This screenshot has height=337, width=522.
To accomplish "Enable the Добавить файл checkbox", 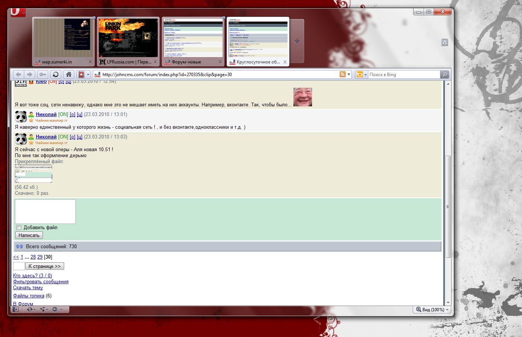I will tap(19, 227).
